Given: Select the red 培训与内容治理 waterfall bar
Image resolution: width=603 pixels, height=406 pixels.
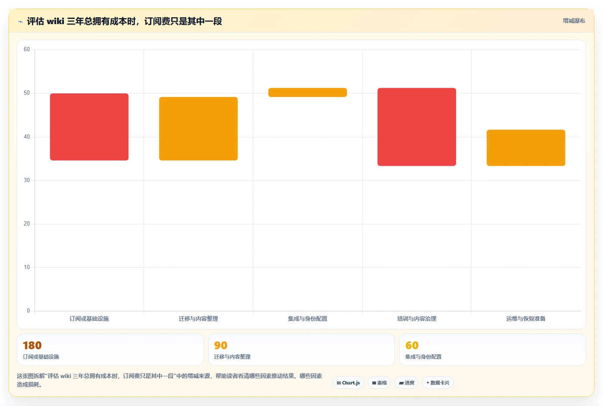Looking at the screenshot, I should click(x=417, y=127).
